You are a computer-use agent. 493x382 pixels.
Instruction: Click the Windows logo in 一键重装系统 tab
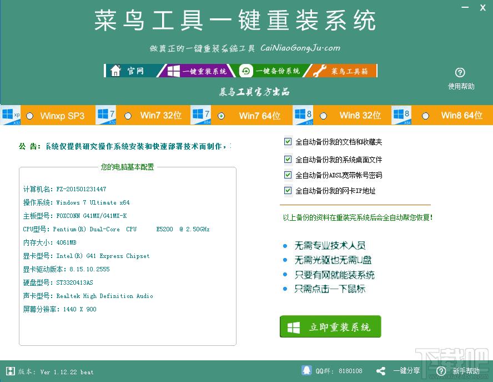coord(174,71)
